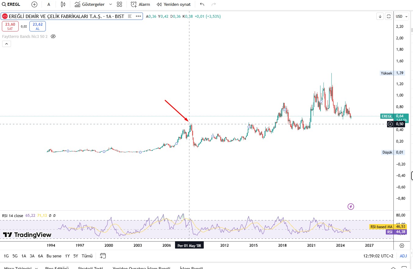
Task: Select the 1G time range
Action: pyautogui.click(x=6, y=256)
